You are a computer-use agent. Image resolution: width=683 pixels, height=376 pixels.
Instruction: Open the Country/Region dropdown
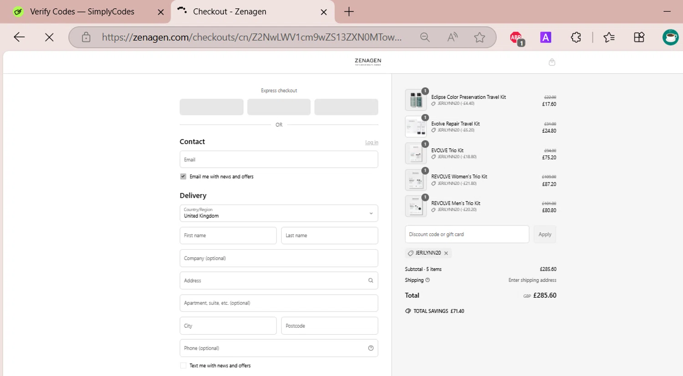pyautogui.click(x=279, y=213)
